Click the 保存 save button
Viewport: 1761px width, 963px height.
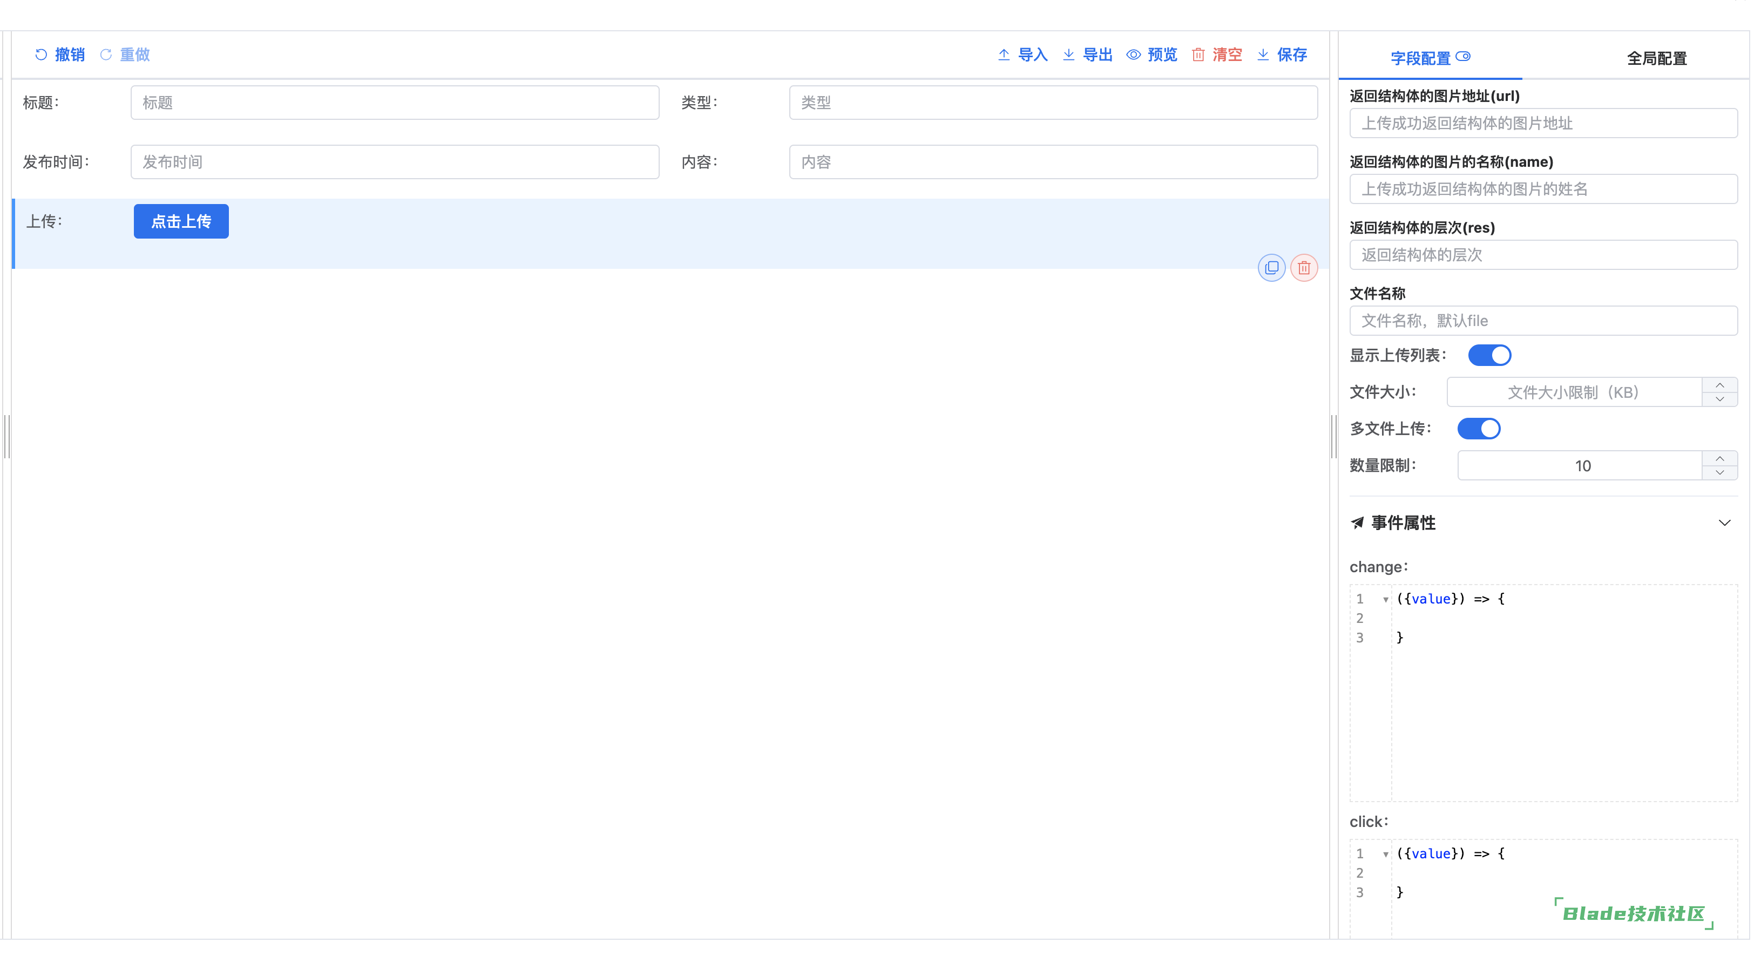coord(1290,55)
